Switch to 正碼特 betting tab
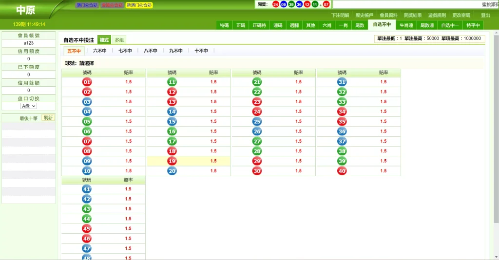The height and width of the screenshot is (260, 499). coord(259,25)
